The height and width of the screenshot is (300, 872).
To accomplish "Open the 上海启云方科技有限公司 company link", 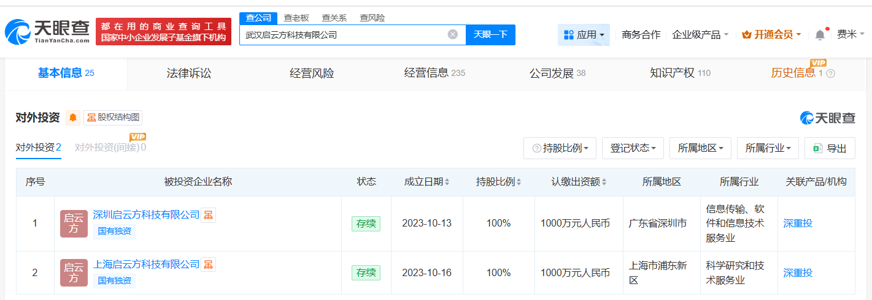I will (x=146, y=264).
